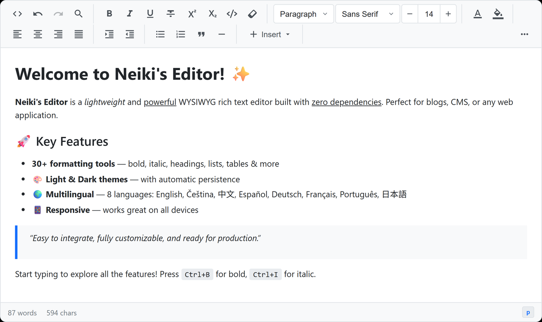The width and height of the screenshot is (542, 322).
Task: Insert a horizontal rule line
Action: click(221, 34)
